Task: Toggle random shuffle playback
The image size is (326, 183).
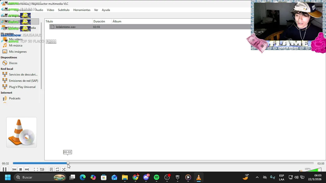Action: (x=64, y=169)
